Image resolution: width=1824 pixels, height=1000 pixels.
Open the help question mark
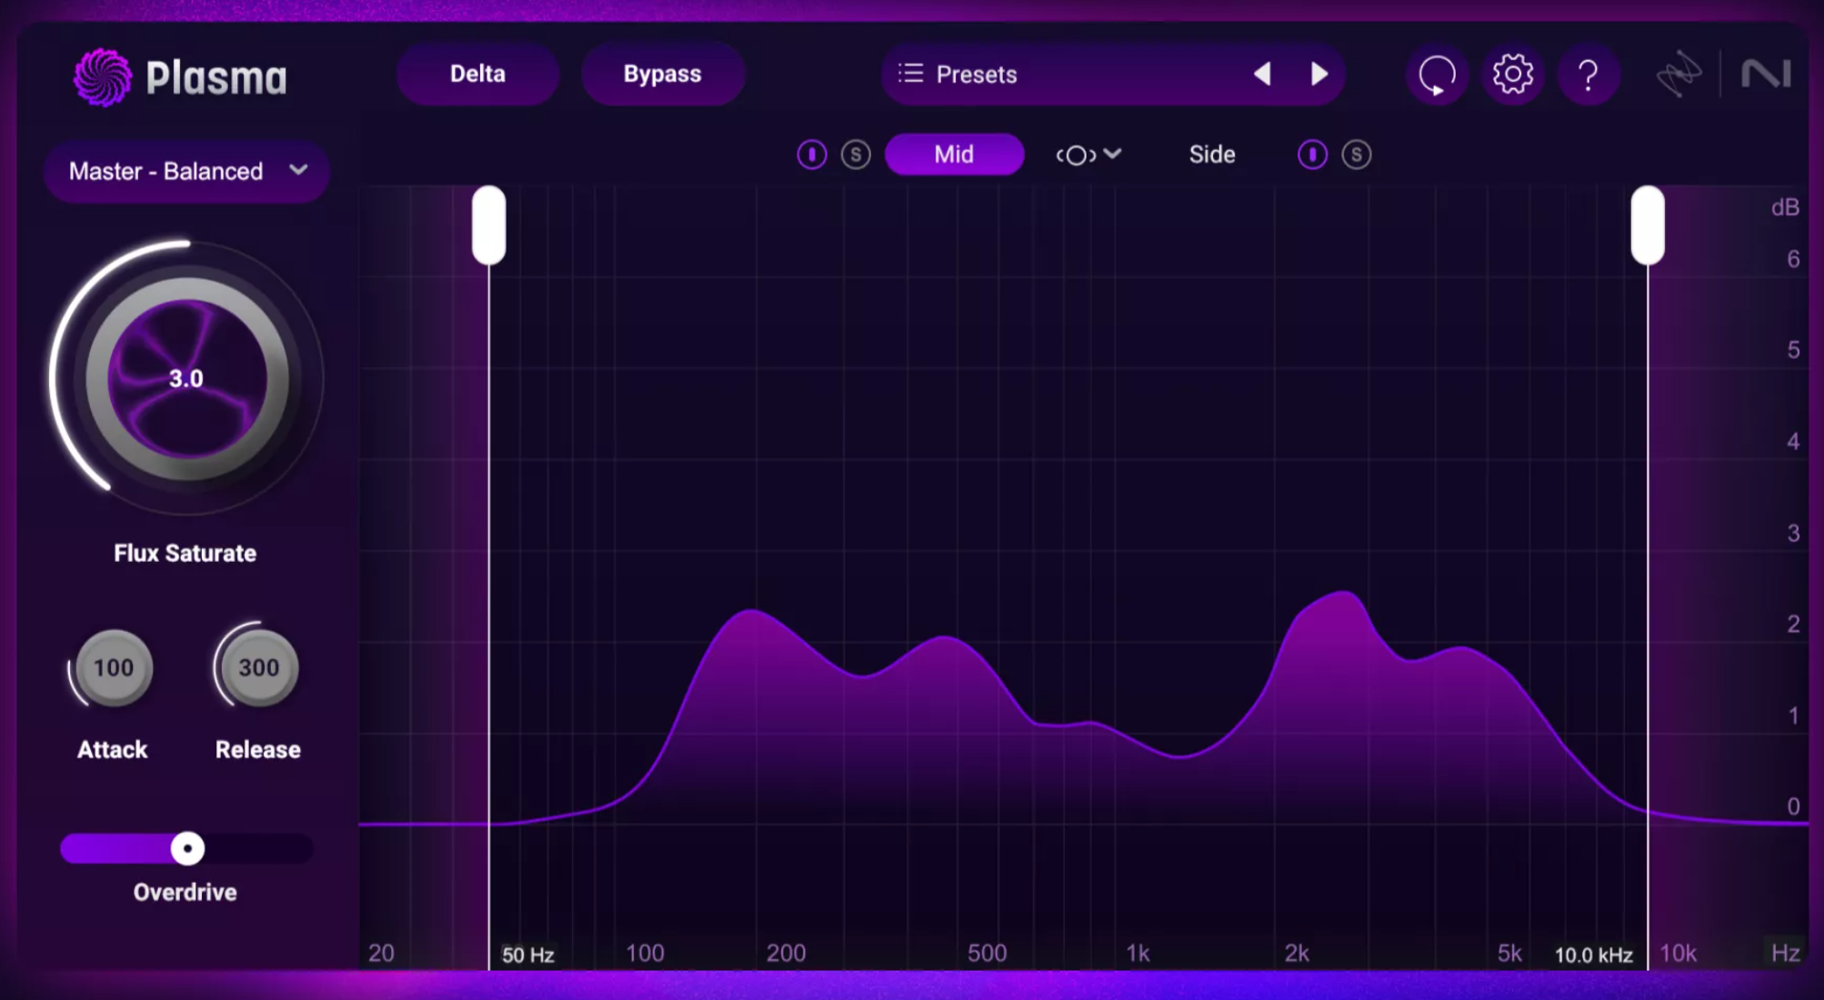point(1588,75)
